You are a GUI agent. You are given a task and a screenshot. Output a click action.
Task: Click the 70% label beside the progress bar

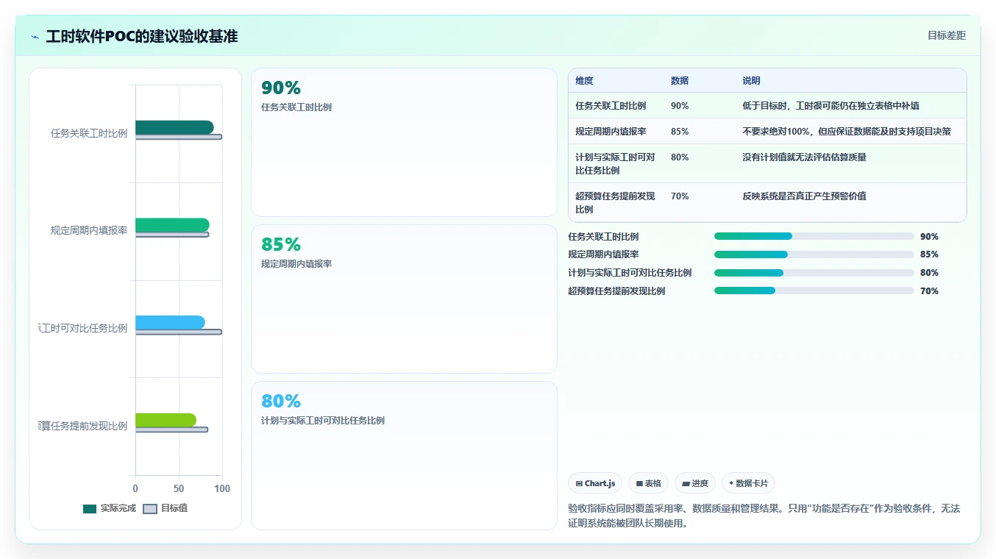[929, 291]
